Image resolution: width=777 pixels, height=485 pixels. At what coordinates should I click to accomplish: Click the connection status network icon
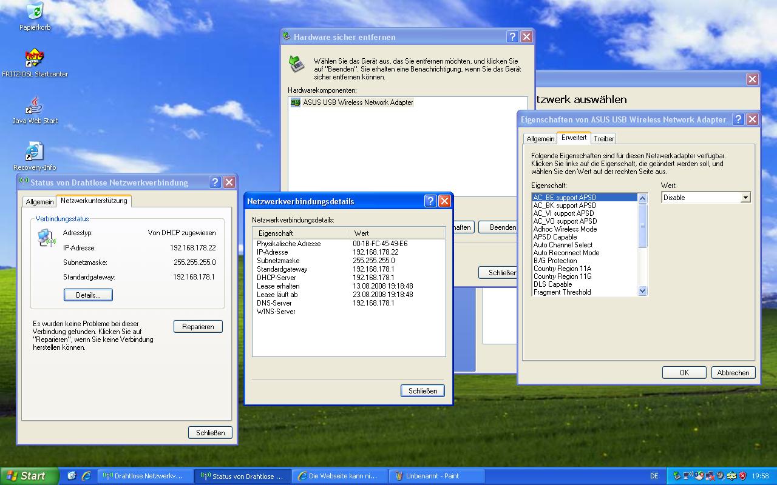[46, 238]
